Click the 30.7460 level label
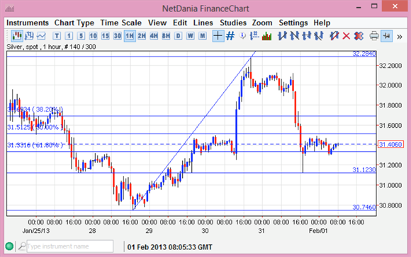The height and width of the screenshot is (257, 411). [x=364, y=208]
